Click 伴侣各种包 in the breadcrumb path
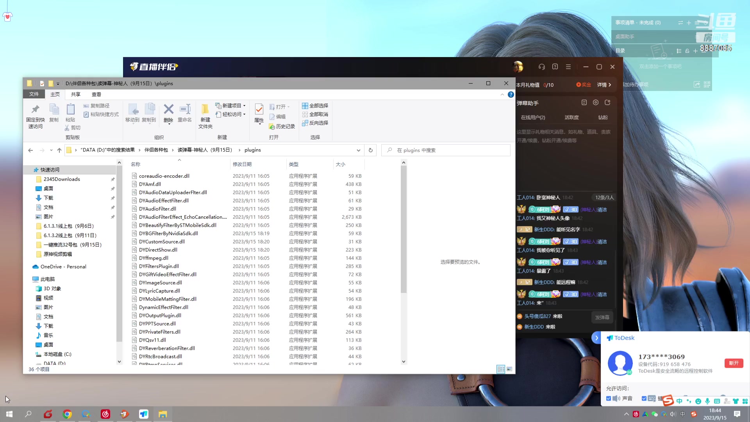This screenshot has width=750, height=422. [156, 150]
